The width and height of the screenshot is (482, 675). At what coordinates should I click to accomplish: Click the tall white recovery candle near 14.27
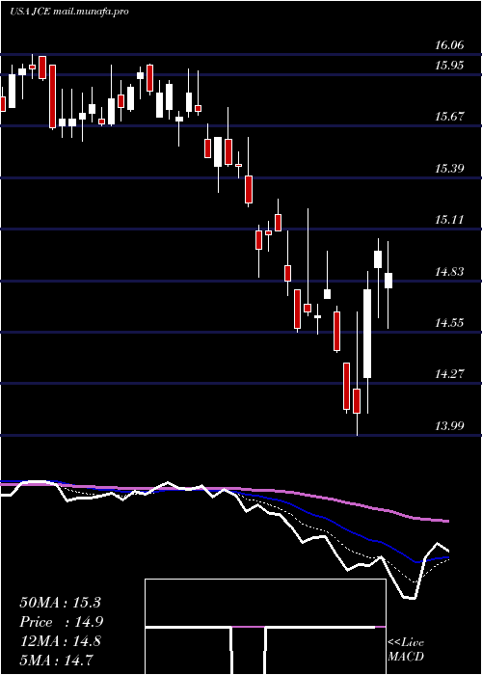point(367,334)
